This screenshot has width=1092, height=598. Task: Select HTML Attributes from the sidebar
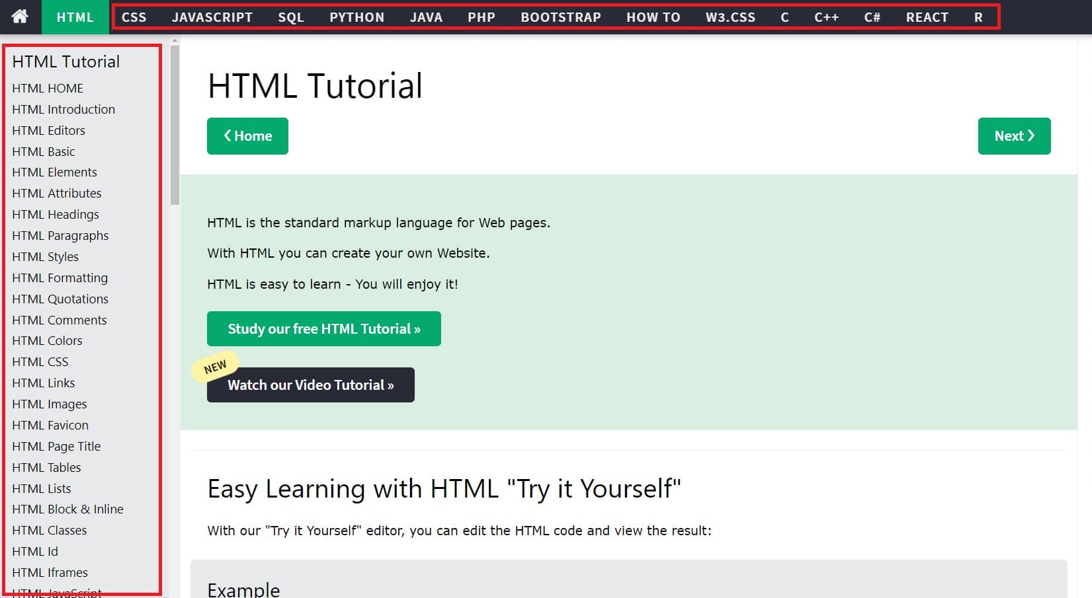pos(57,193)
